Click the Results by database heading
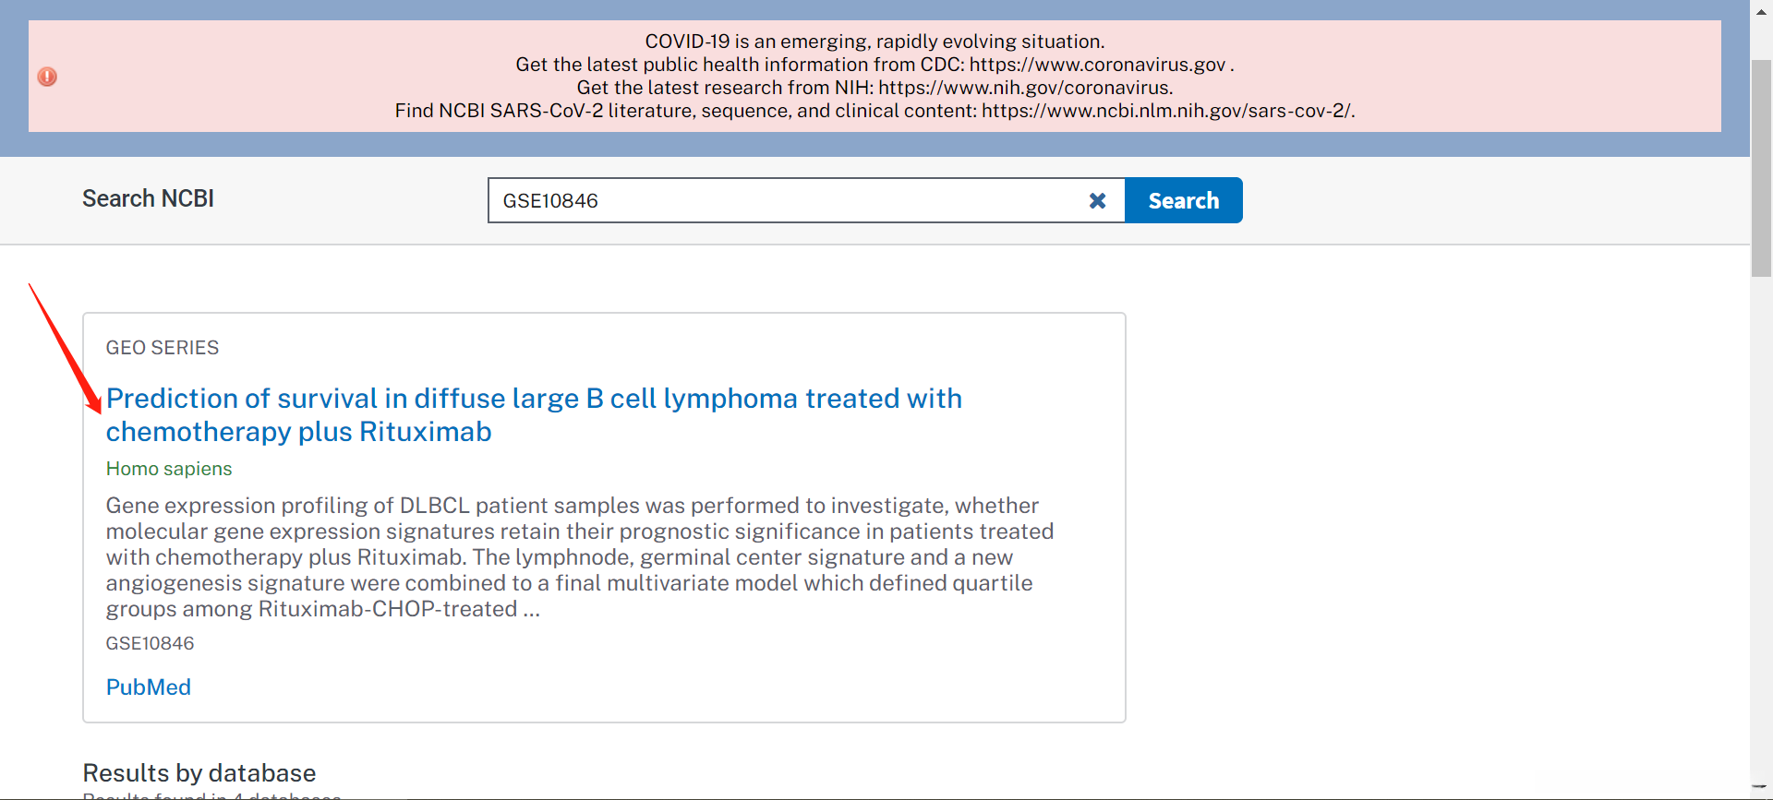The image size is (1773, 800). [x=199, y=772]
